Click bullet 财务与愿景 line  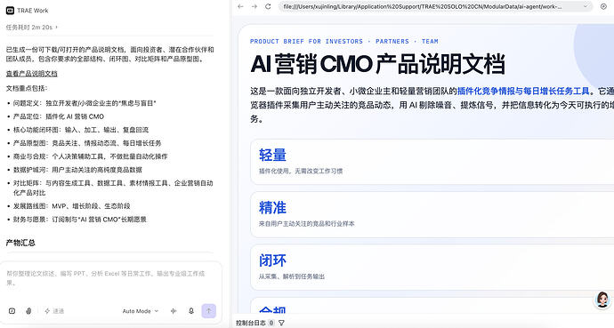pyautogui.click(x=80, y=220)
